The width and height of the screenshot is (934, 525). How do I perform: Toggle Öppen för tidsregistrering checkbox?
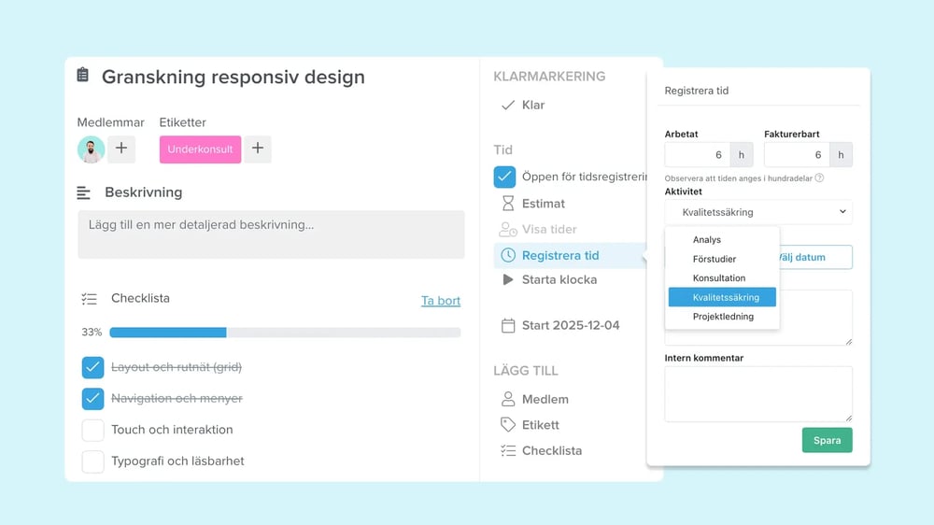tap(504, 177)
